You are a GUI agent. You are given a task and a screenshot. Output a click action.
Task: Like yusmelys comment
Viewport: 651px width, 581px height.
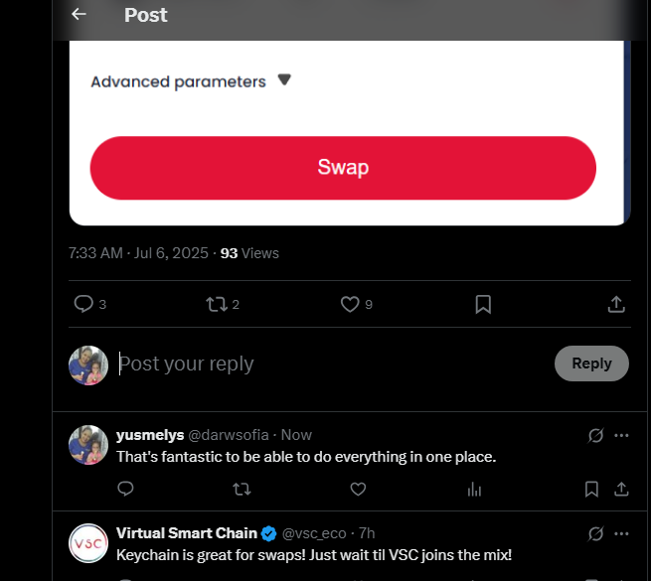(x=358, y=489)
